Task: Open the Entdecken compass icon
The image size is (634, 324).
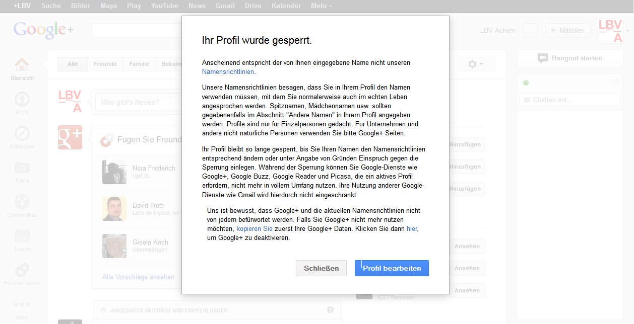Action: tap(22, 134)
